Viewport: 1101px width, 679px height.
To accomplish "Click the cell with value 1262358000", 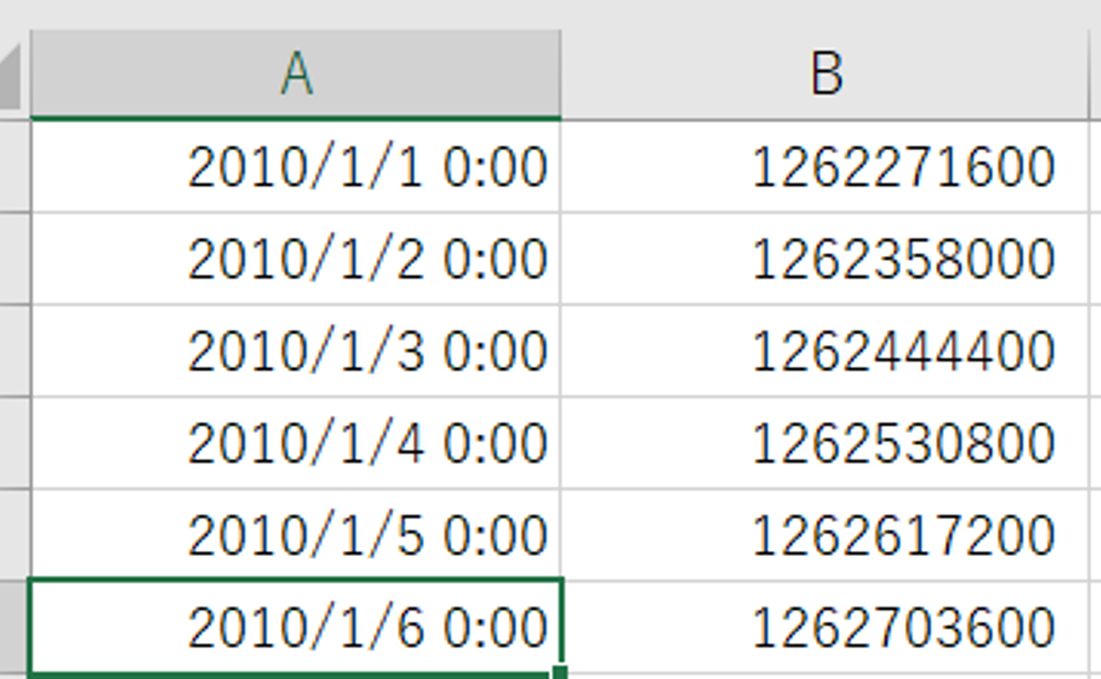I will point(825,259).
